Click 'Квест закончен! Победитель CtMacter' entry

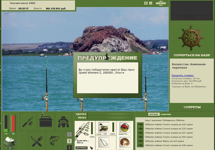[165, 120]
